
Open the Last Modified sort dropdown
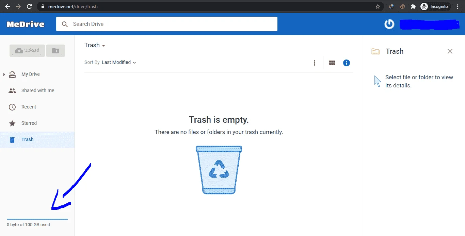(x=119, y=62)
